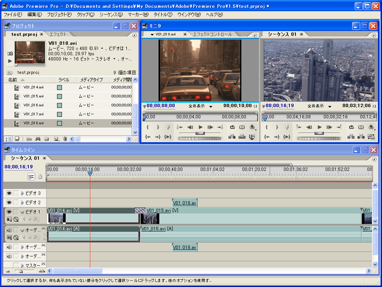Collapse the ビデオ 1 track

point(22,212)
